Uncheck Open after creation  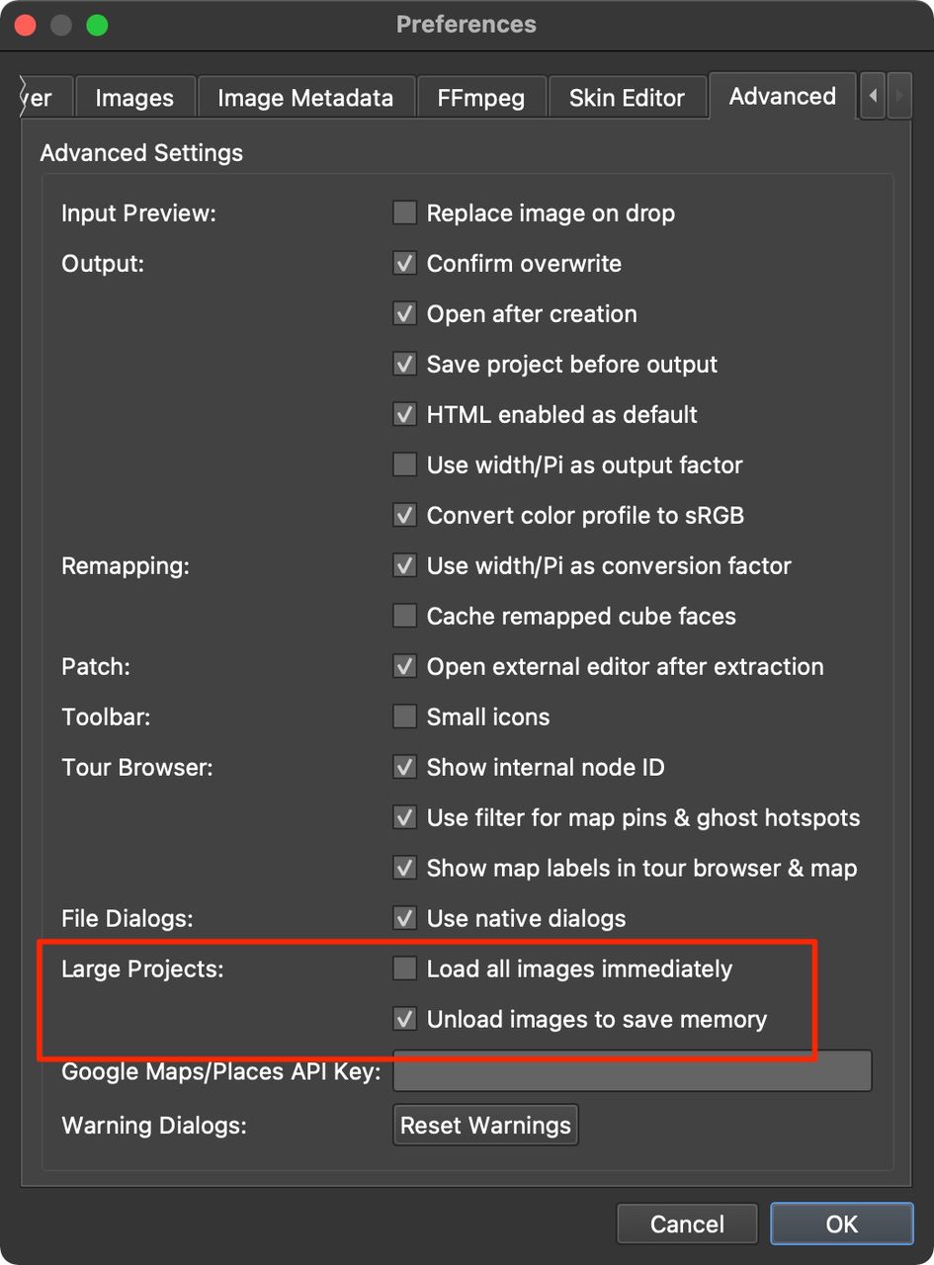pos(404,313)
